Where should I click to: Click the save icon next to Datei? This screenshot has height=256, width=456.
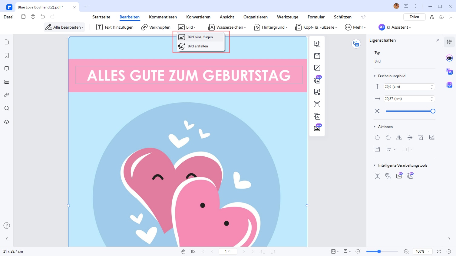tap(23, 17)
